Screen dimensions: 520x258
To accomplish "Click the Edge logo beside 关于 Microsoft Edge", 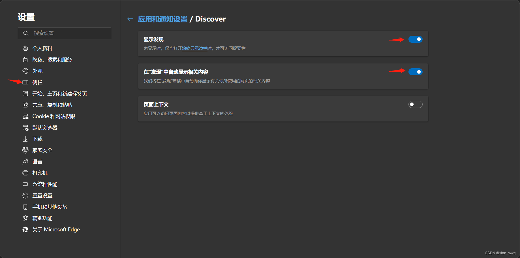I will pyautogui.click(x=25, y=229).
